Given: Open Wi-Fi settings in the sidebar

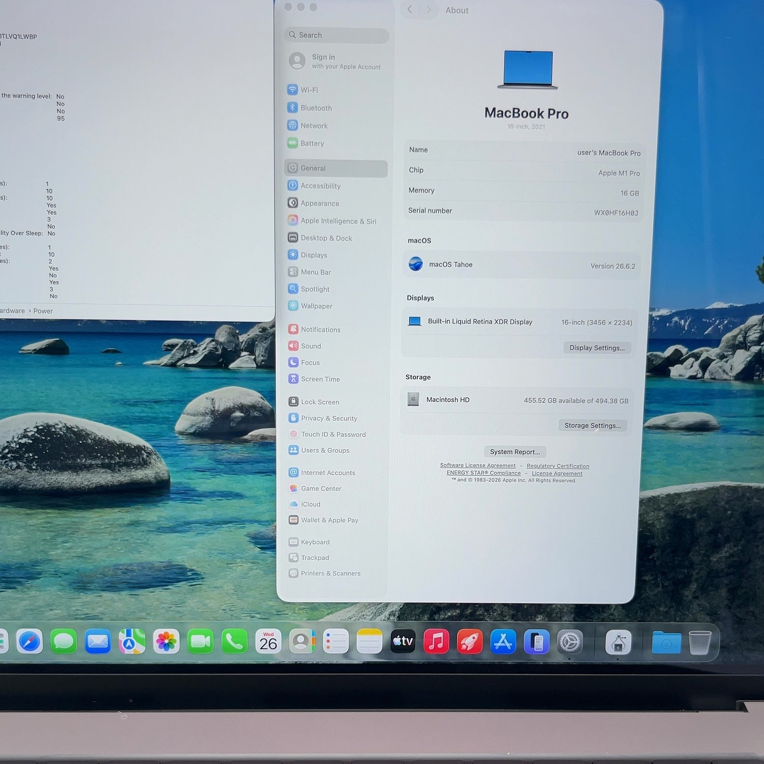Looking at the screenshot, I should click(x=336, y=90).
